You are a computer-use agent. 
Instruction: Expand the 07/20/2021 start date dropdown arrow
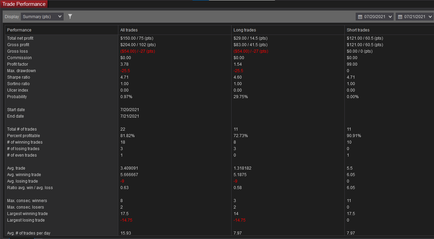(391, 17)
